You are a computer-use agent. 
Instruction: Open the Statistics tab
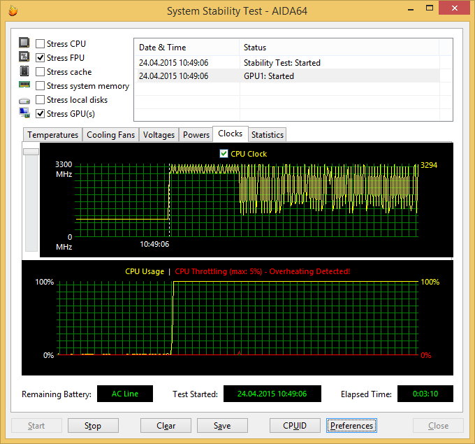pos(267,135)
